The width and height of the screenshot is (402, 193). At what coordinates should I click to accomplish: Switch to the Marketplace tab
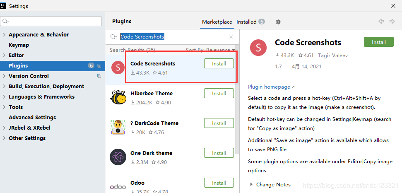(x=217, y=22)
